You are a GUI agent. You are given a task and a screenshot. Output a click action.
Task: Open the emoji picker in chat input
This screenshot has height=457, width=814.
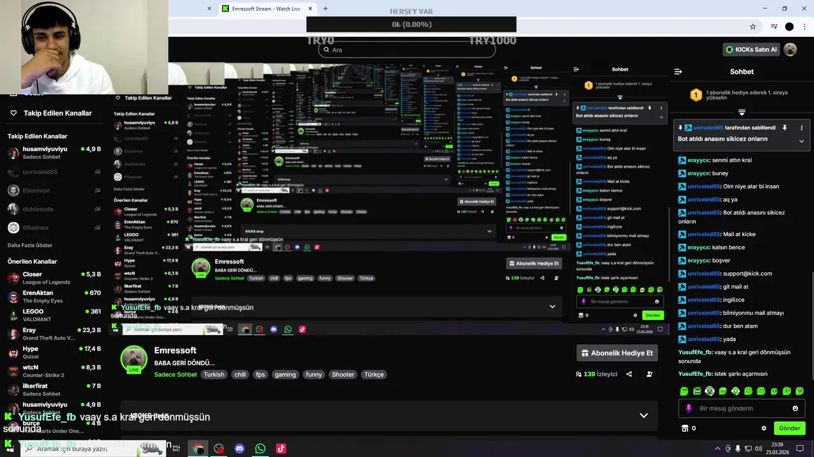pos(795,408)
